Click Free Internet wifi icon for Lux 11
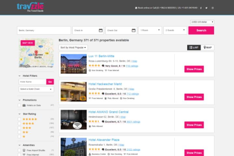Image resolution: width=234 pixels, height=156 pixels. click(106, 71)
